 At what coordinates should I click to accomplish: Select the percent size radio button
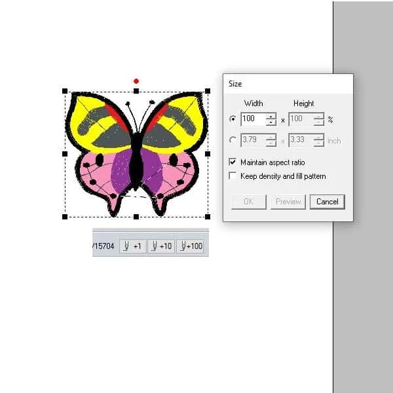point(233,119)
